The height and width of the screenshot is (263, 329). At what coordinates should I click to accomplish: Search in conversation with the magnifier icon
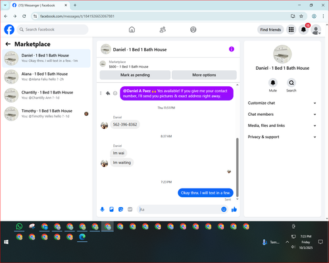[x=291, y=83]
